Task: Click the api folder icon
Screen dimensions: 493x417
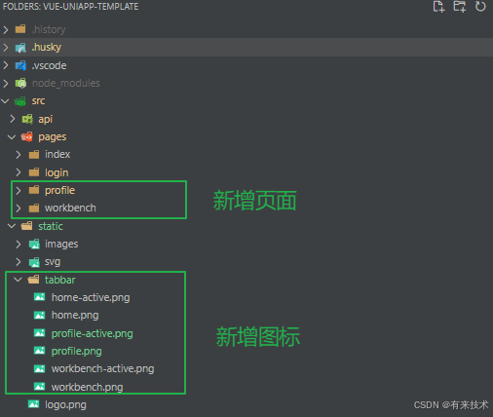Action: (x=27, y=119)
